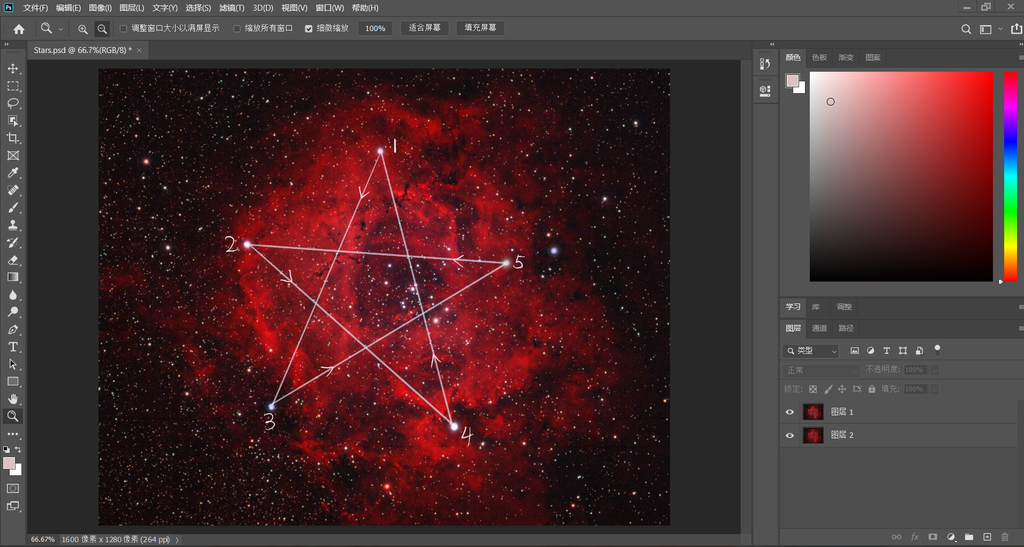Select the Horizontal Type tool

[13, 347]
